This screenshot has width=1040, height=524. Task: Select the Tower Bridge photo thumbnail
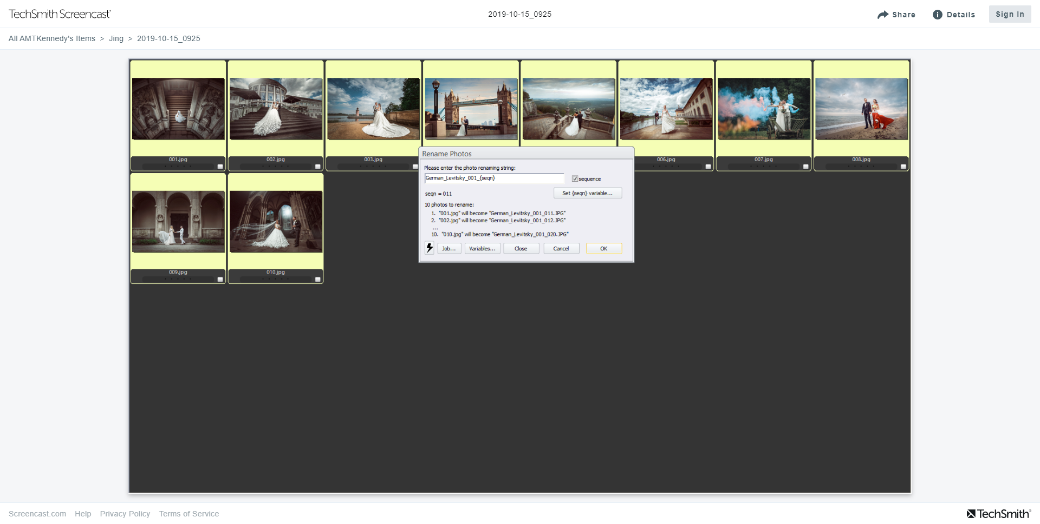(x=471, y=109)
